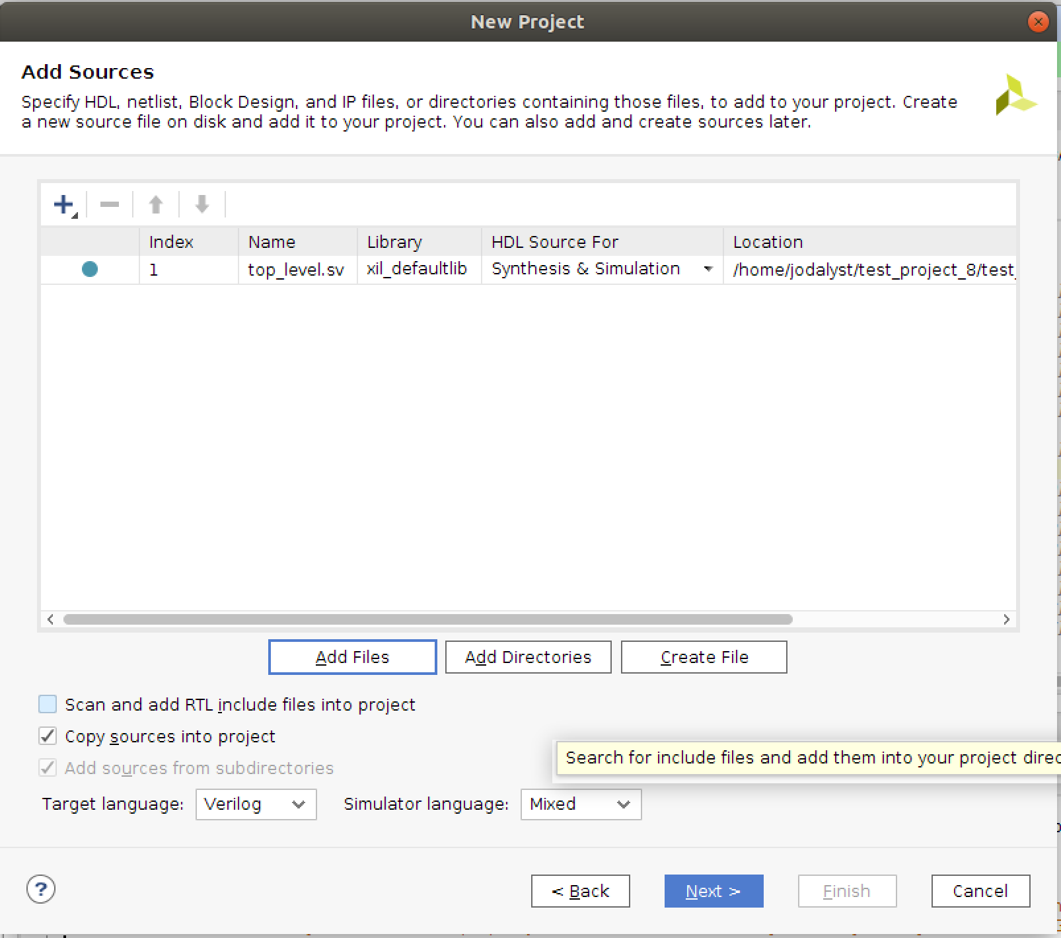Click the horizontal scrollbar in sources table

[x=427, y=619]
